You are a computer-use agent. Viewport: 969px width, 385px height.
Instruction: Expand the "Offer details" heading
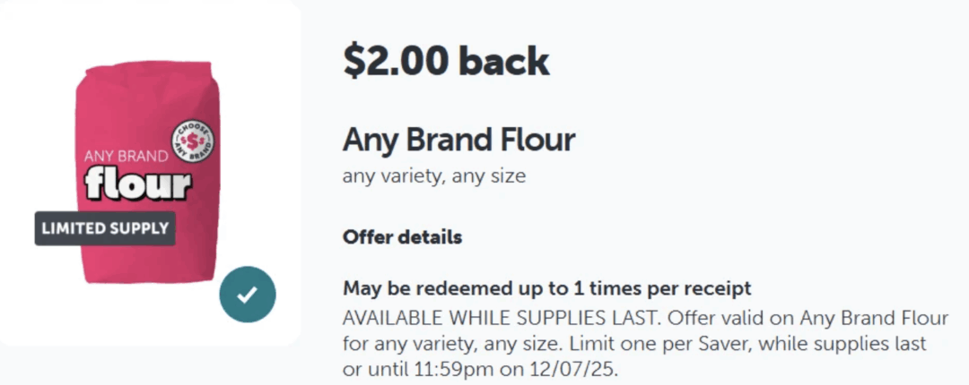402,237
